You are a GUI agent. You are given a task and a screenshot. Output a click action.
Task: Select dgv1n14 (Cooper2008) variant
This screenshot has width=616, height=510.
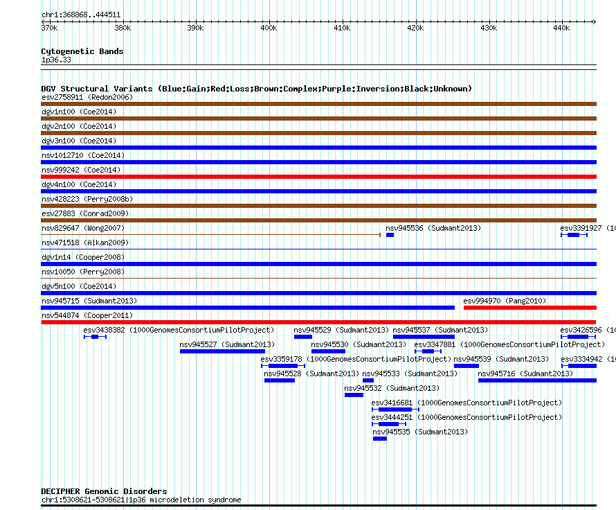(83, 257)
